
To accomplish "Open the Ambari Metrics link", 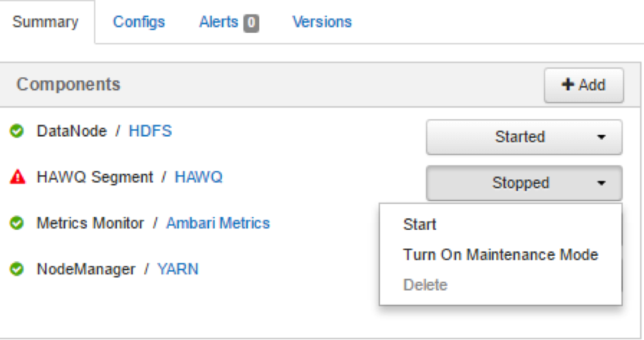I will [218, 223].
